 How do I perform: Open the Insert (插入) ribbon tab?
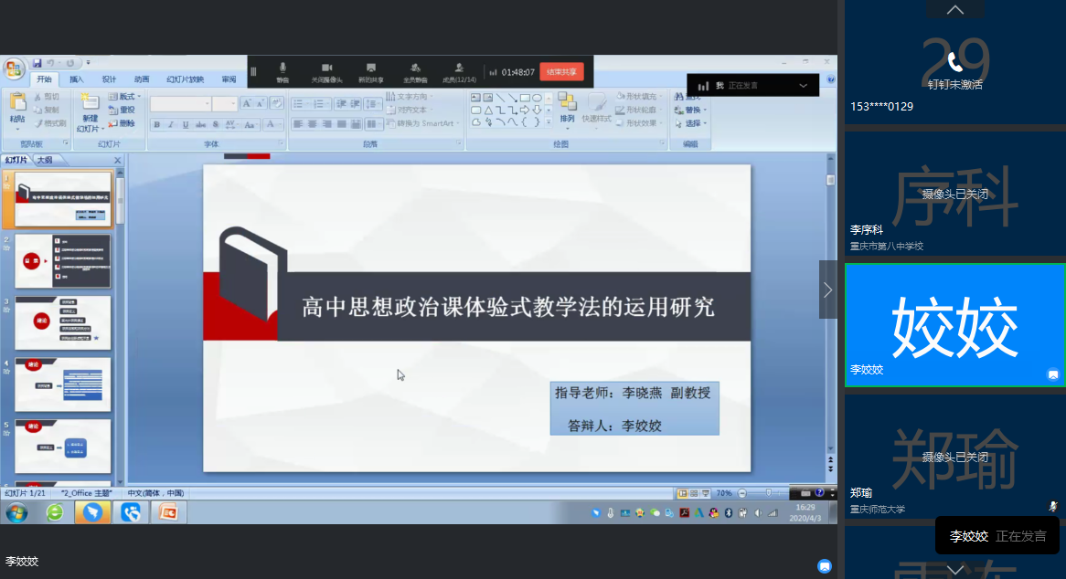click(x=77, y=79)
